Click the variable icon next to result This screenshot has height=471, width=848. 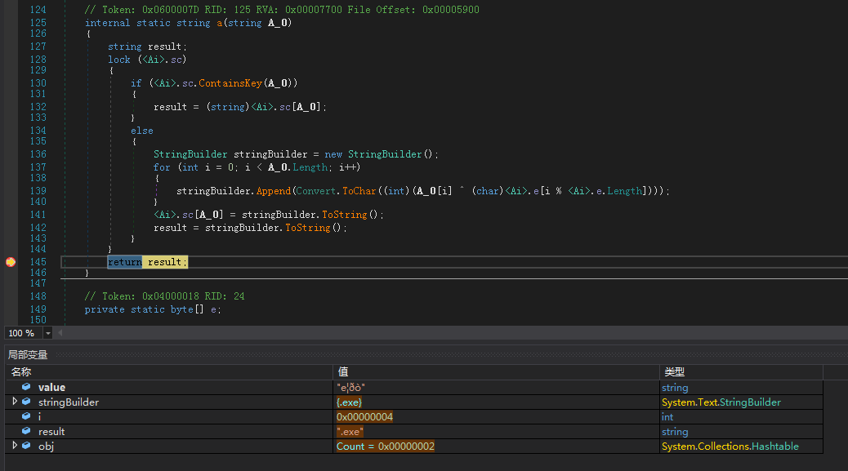[x=26, y=431]
